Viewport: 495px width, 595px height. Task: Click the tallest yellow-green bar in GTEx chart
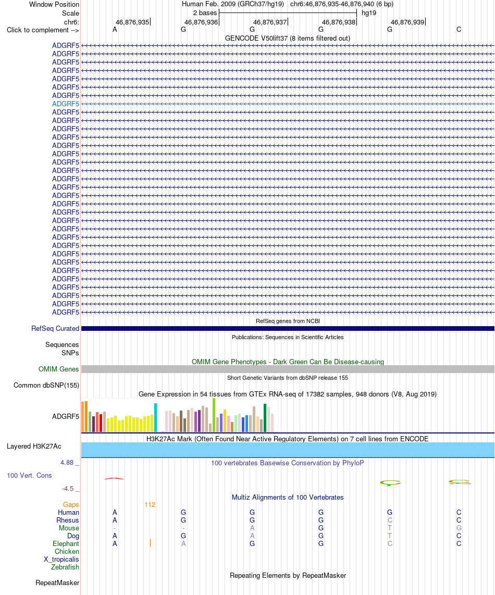tap(214, 415)
